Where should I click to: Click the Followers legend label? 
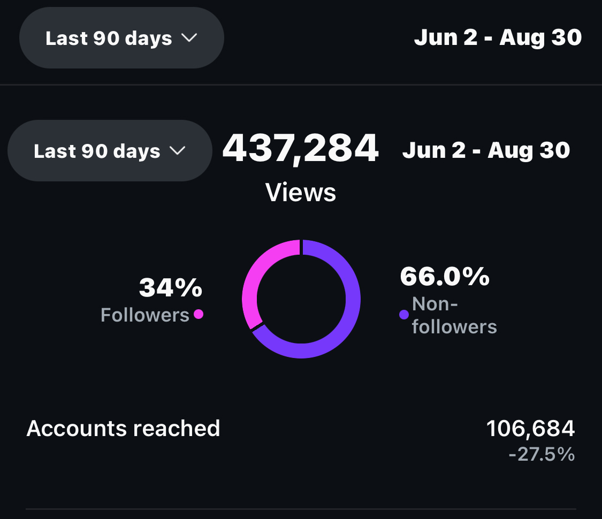point(145,315)
